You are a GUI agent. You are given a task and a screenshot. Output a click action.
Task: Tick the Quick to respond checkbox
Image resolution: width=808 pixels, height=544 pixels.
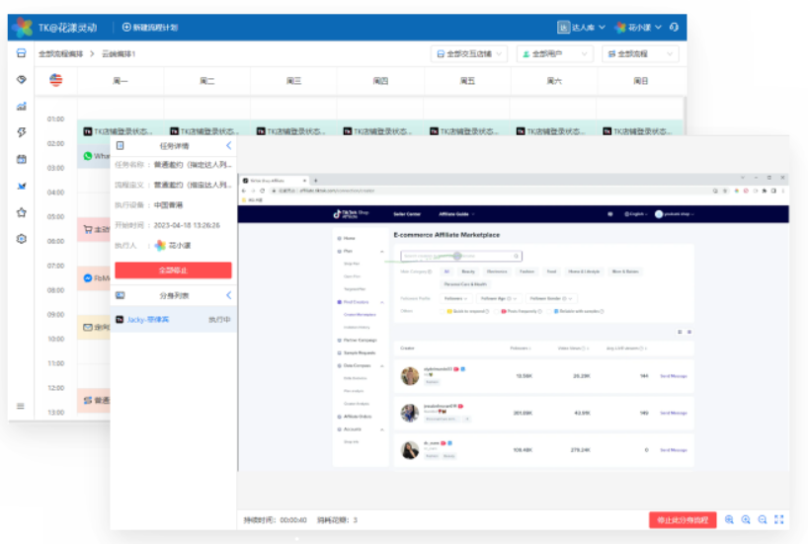[443, 312]
